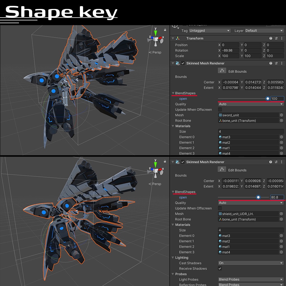This screenshot has height=286, width=286.
Task: Click the Position X field in Transform
Action: point(230,45)
